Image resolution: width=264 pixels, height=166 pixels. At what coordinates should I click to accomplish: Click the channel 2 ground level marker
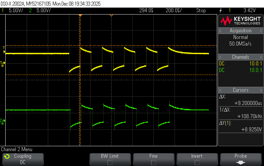(3, 121)
